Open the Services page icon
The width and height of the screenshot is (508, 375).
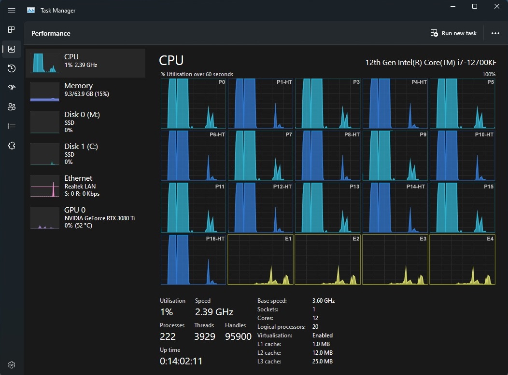pos(12,146)
